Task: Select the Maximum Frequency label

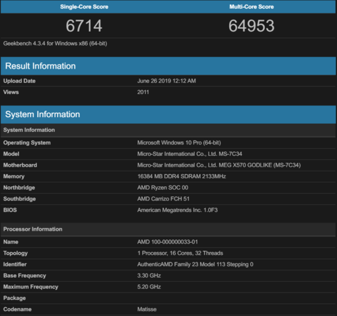Action: (x=31, y=287)
